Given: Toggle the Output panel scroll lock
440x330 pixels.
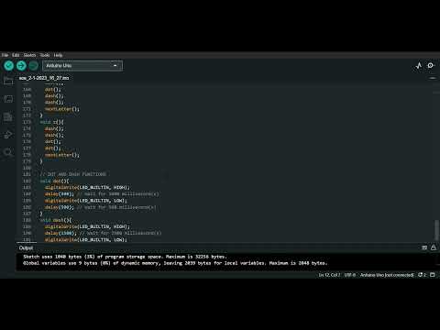Looking at the screenshot, I should click(x=434, y=247).
